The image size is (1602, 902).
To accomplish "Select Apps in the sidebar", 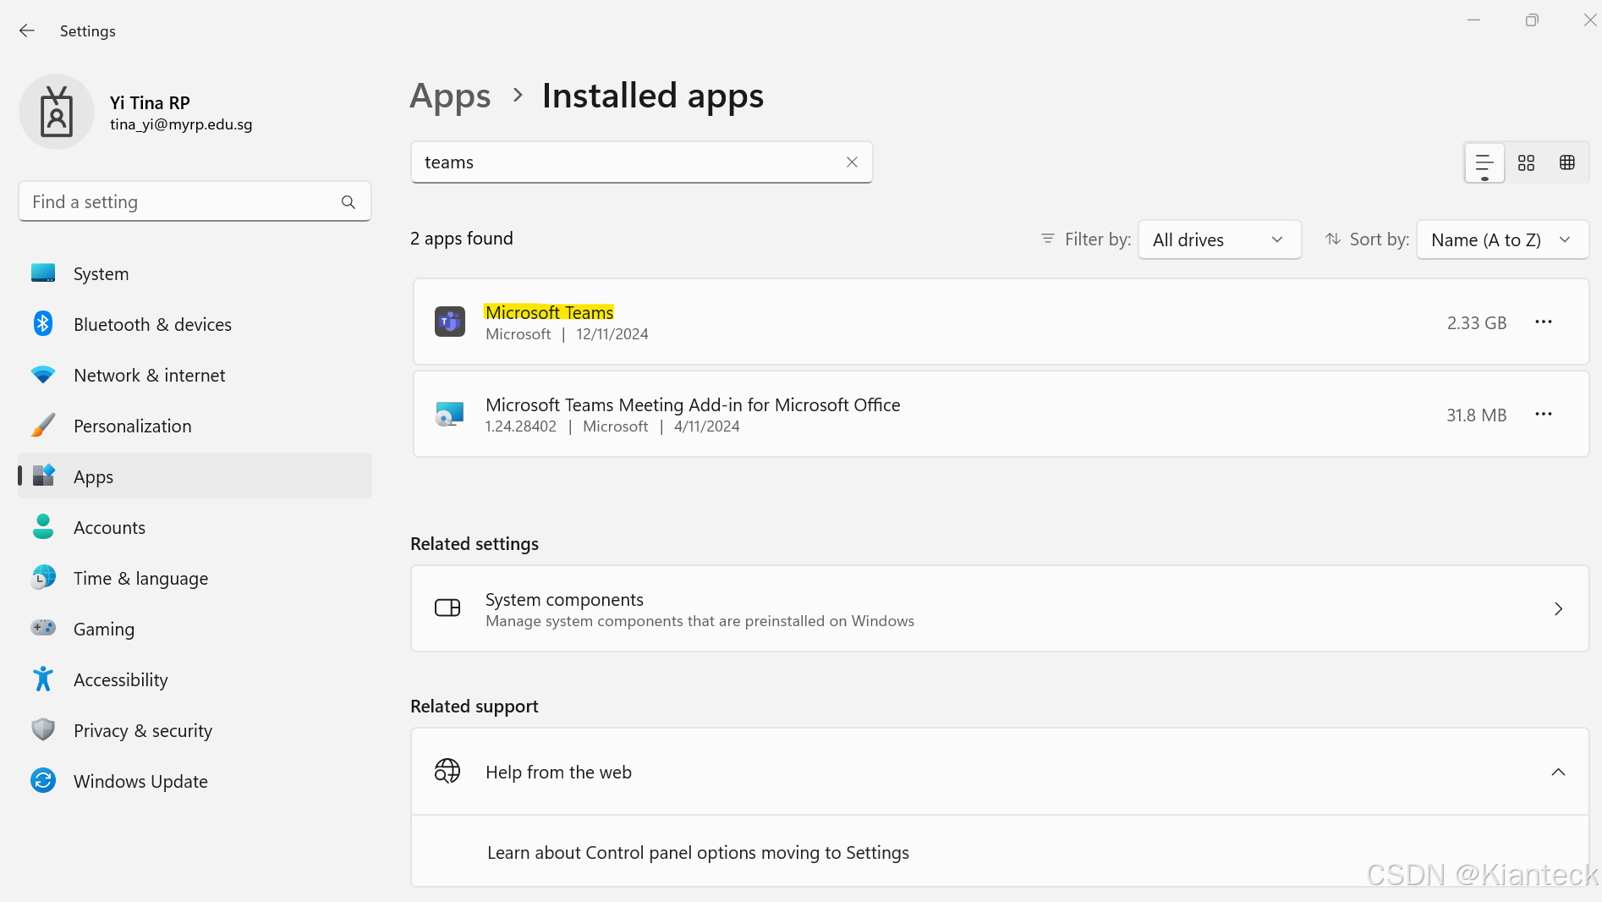I will coord(195,476).
